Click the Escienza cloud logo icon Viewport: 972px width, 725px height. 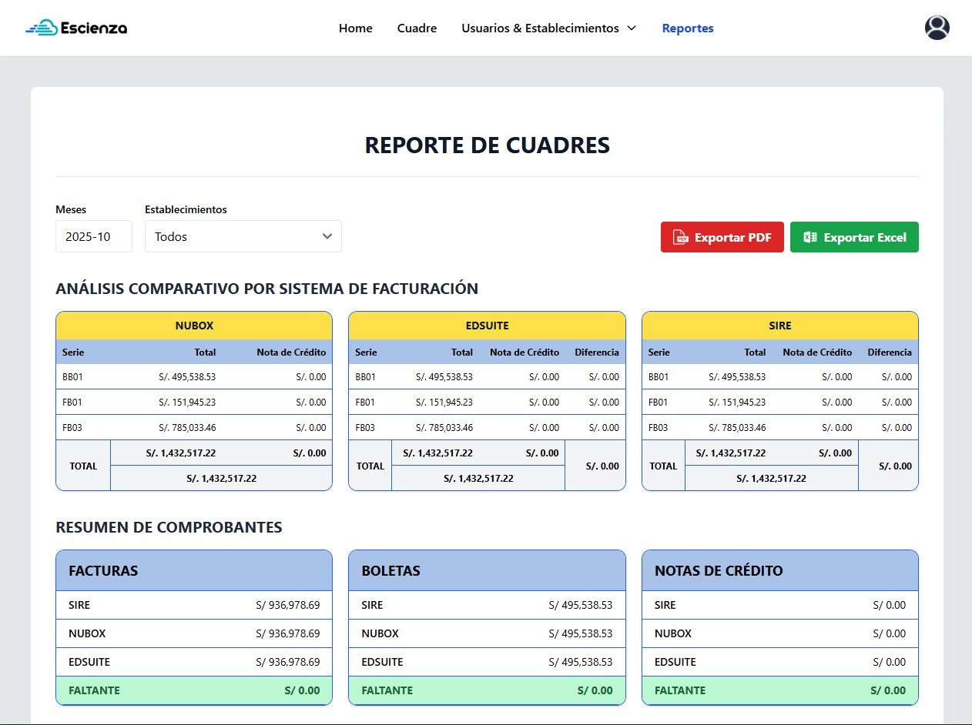click(x=42, y=28)
